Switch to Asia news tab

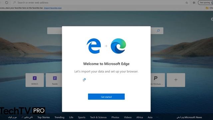pyautogui.click(x=150, y=117)
